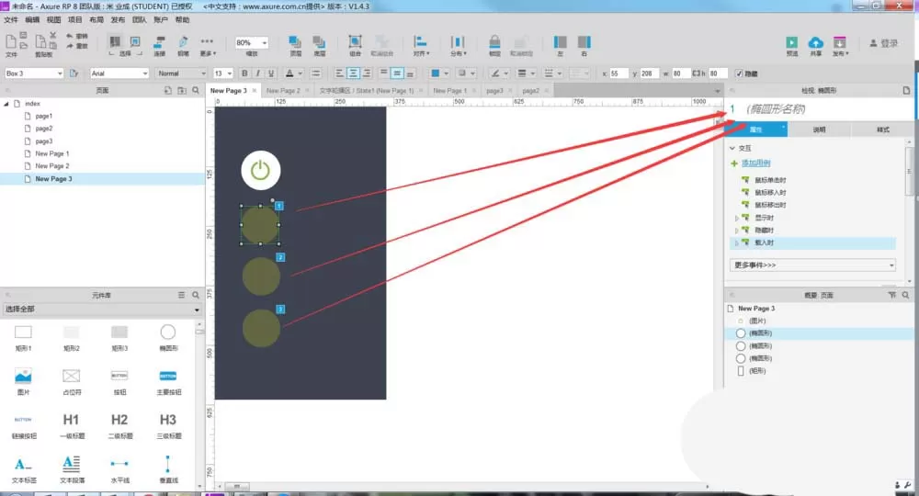Collapse the index tree node
Viewport: 919px width, 496px height.
(x=6, y=104)
